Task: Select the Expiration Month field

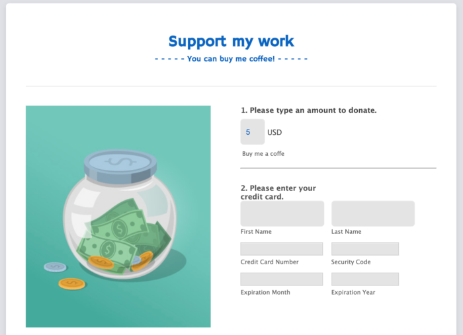Action: point(282,279)
